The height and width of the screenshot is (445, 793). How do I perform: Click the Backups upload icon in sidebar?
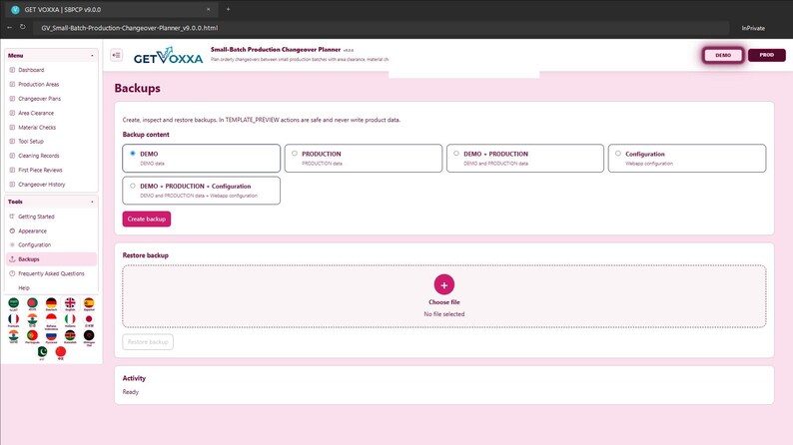pyautogui.click(x=12, y=259)
